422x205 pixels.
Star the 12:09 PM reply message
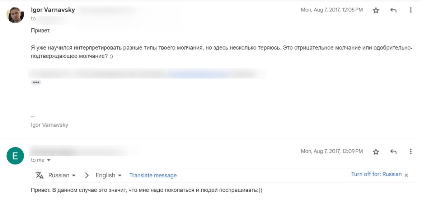pyautogui.click(x=376, y=152)
